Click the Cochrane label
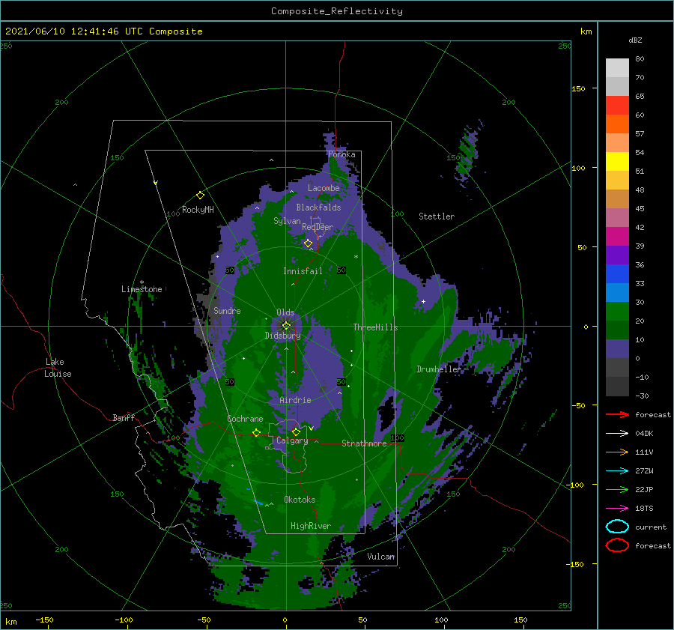Screen dimensions: 674x630 tap(245, 419)
